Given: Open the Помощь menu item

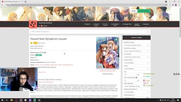Looking at the screenshot, I should 146,24.
